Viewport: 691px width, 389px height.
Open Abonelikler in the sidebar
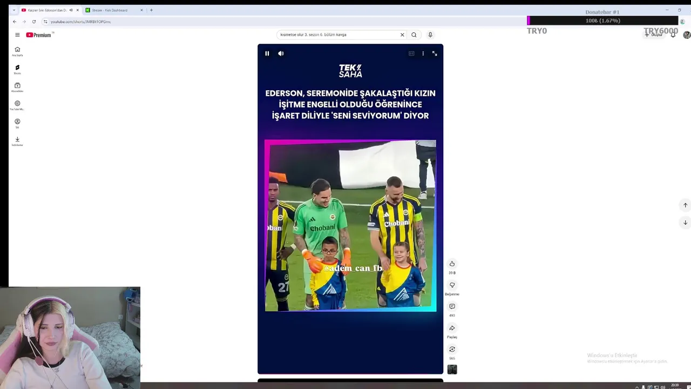[x=17, y=87]
